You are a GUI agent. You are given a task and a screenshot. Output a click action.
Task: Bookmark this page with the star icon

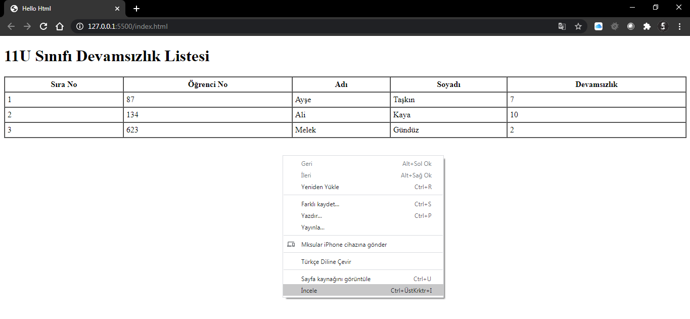[578, 26]
